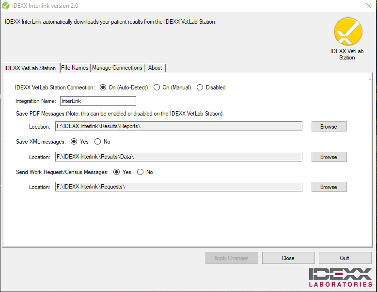Click the 'Save XML messages:' label
This screenshot has width=377, height=292.
[x=41, y=142]
